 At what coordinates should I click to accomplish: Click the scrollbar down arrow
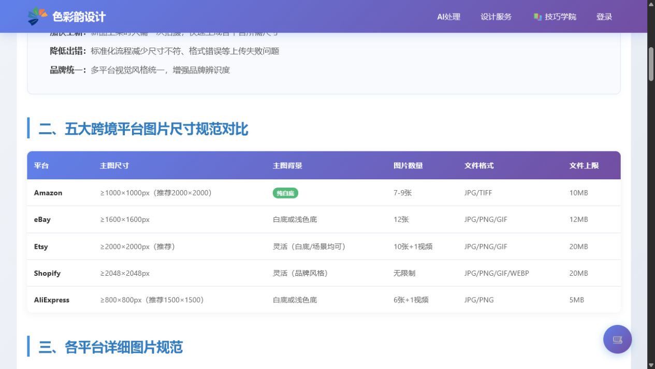(x=651, y=365)
